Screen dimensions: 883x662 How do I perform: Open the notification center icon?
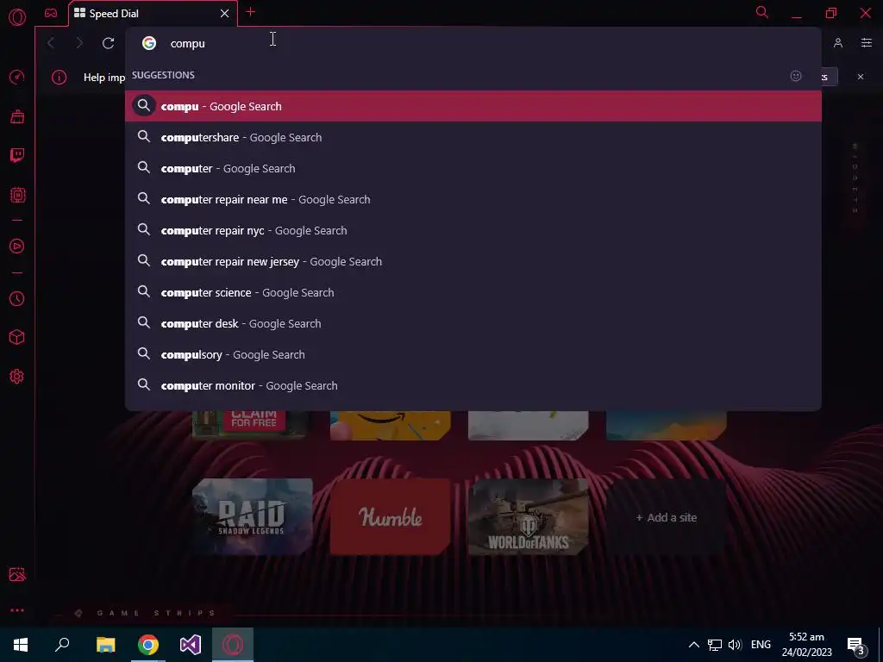point(856,646)
